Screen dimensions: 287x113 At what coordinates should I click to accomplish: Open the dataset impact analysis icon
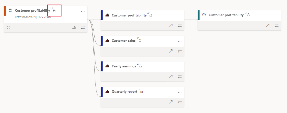point(74,27)
